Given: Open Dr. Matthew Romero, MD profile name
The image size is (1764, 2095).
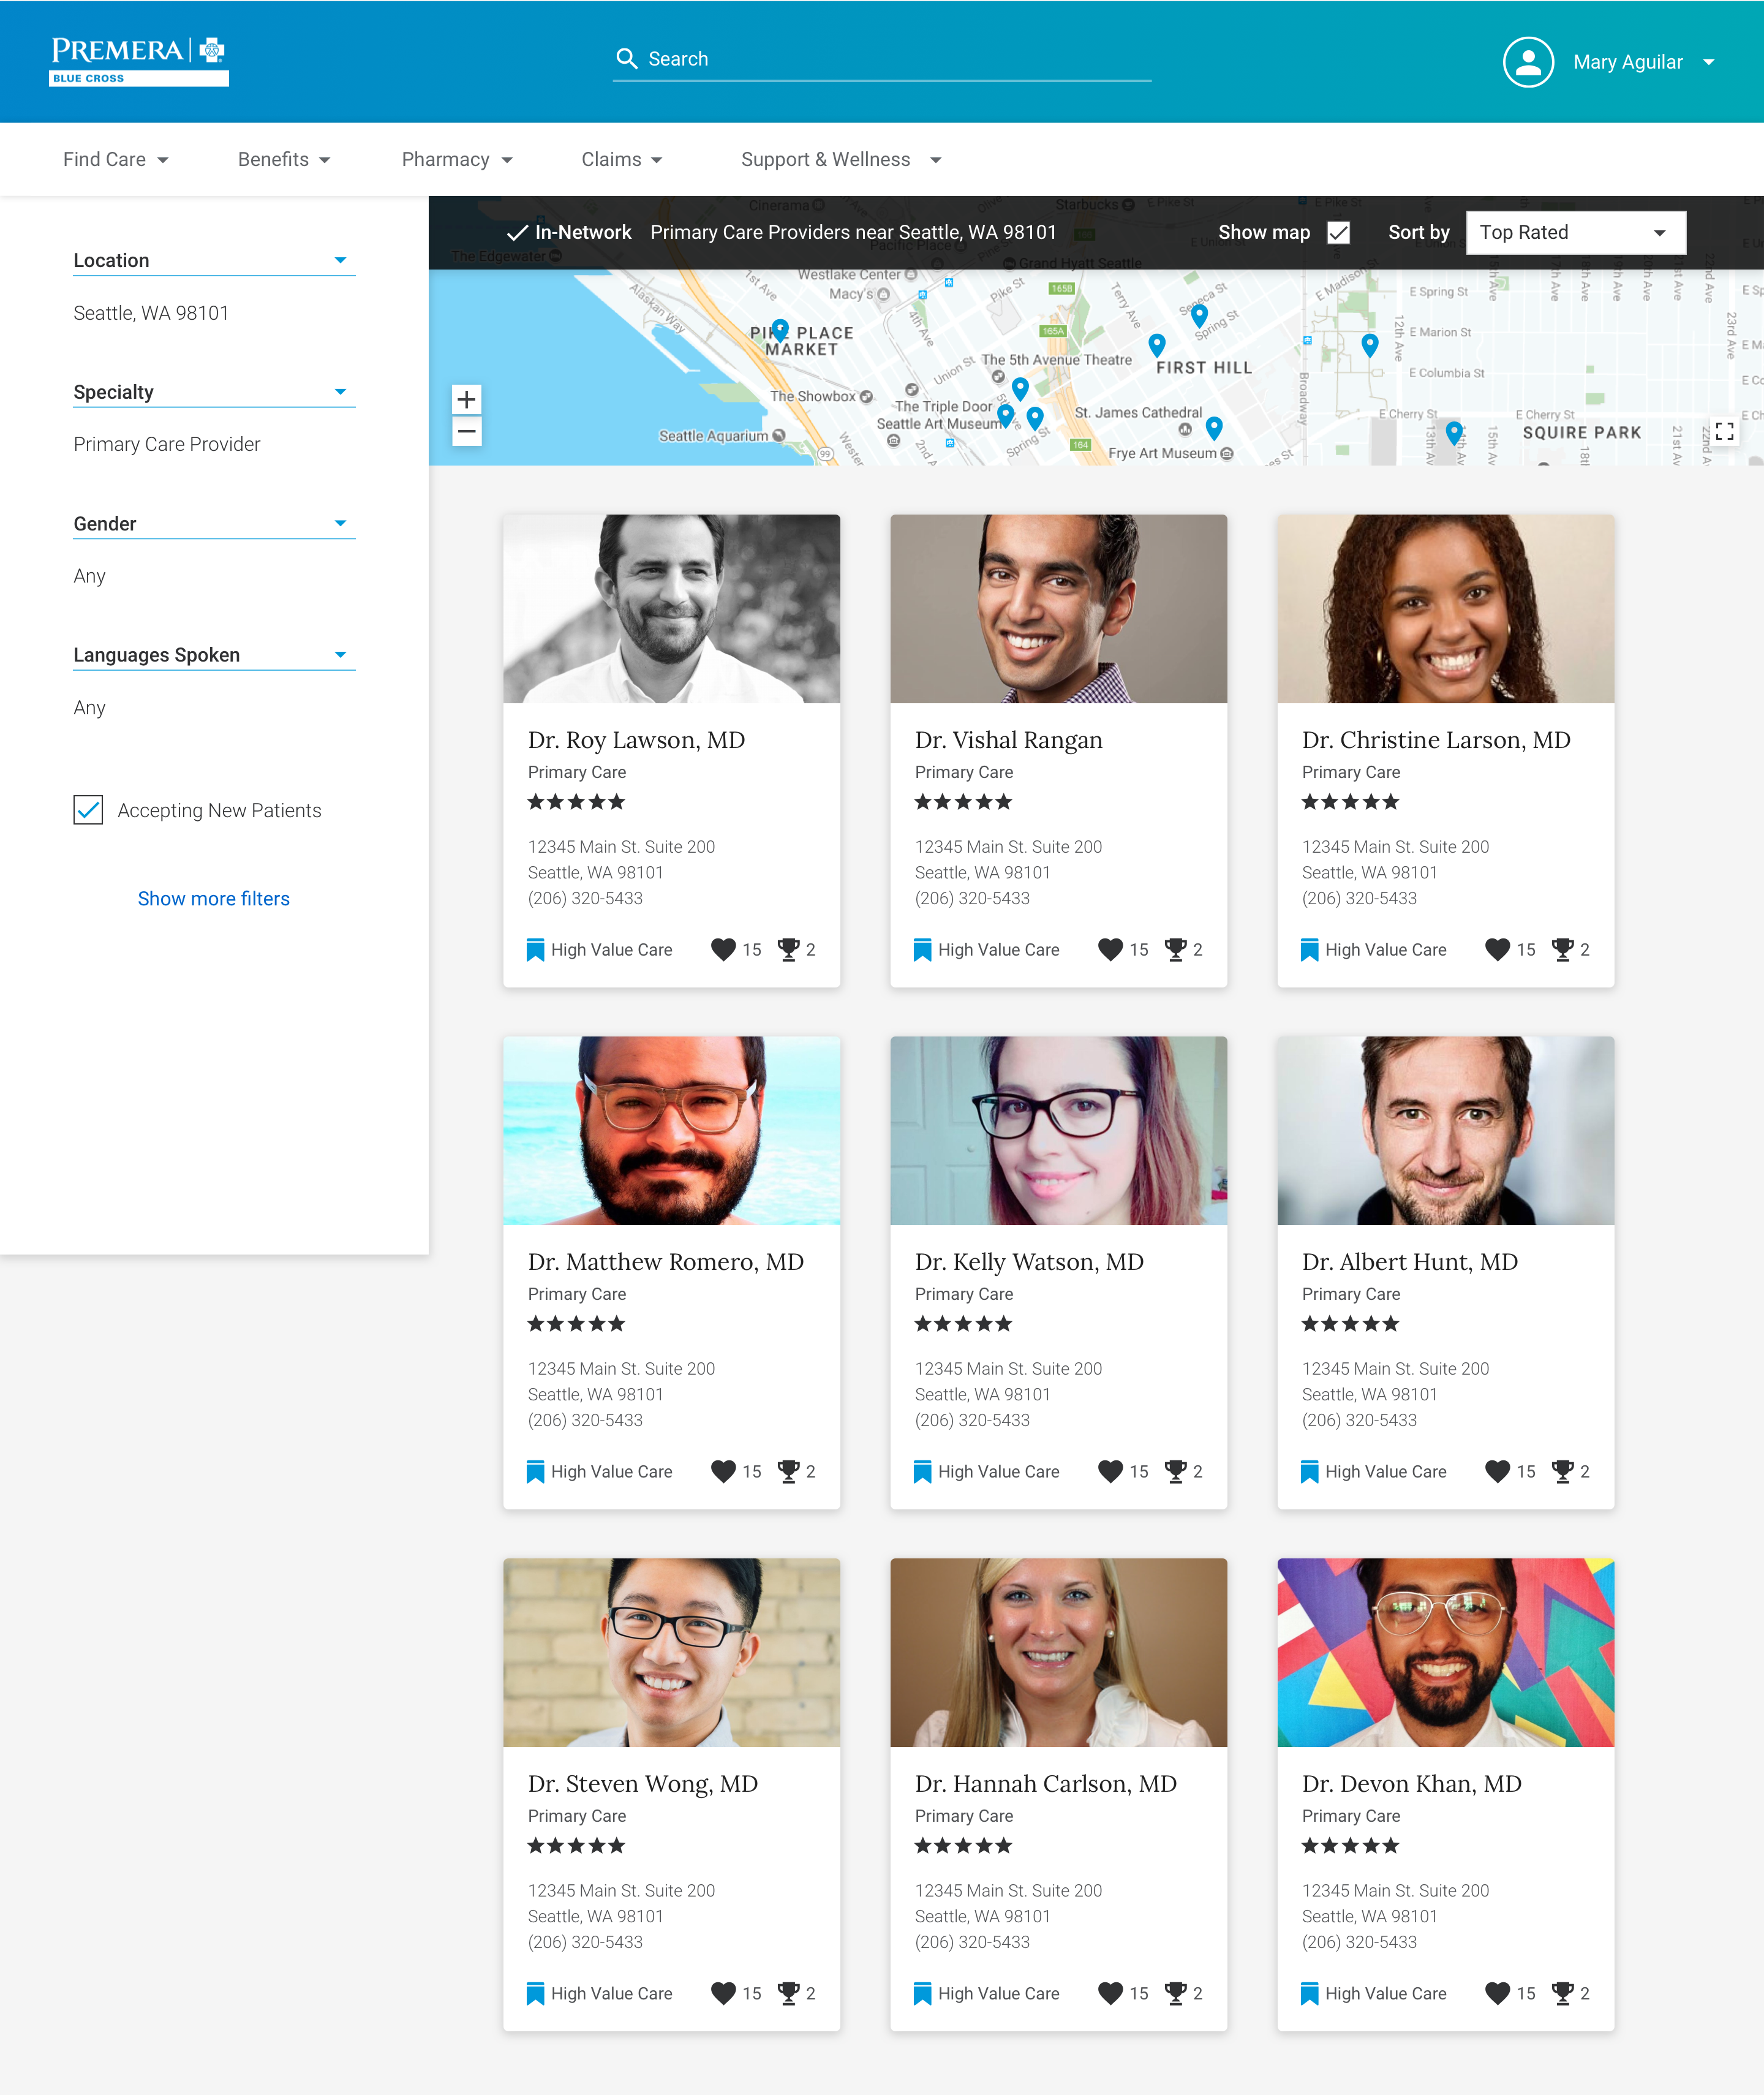Looking at the screenshot, I should 666,1262.
